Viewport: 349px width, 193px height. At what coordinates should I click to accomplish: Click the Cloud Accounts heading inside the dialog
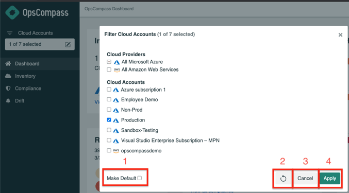point(126,82)
